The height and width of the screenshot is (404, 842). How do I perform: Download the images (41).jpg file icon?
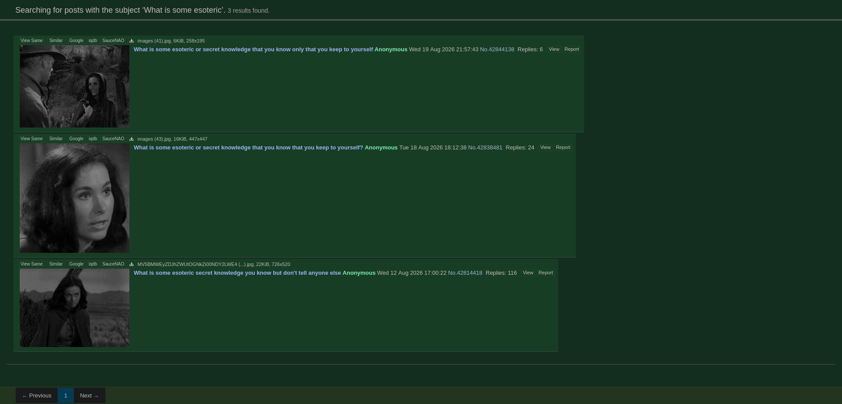click(x=132, y=41)
